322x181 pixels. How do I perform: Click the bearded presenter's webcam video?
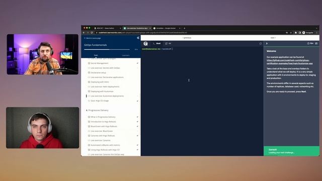42,54
